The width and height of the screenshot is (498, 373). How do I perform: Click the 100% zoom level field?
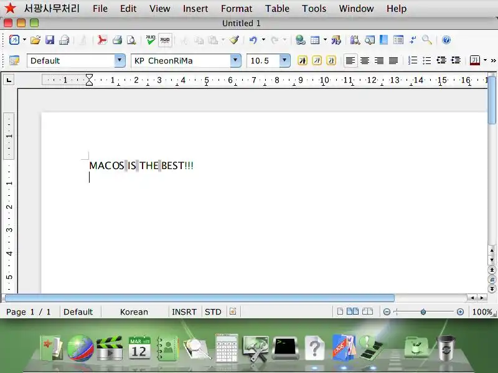pos(482,312)
